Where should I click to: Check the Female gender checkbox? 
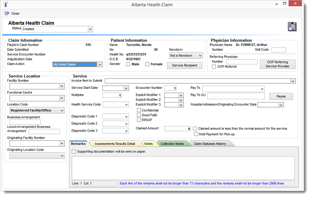[147, 64]
